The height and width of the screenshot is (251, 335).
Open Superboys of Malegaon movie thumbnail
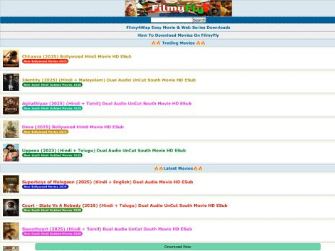[11, 184]
